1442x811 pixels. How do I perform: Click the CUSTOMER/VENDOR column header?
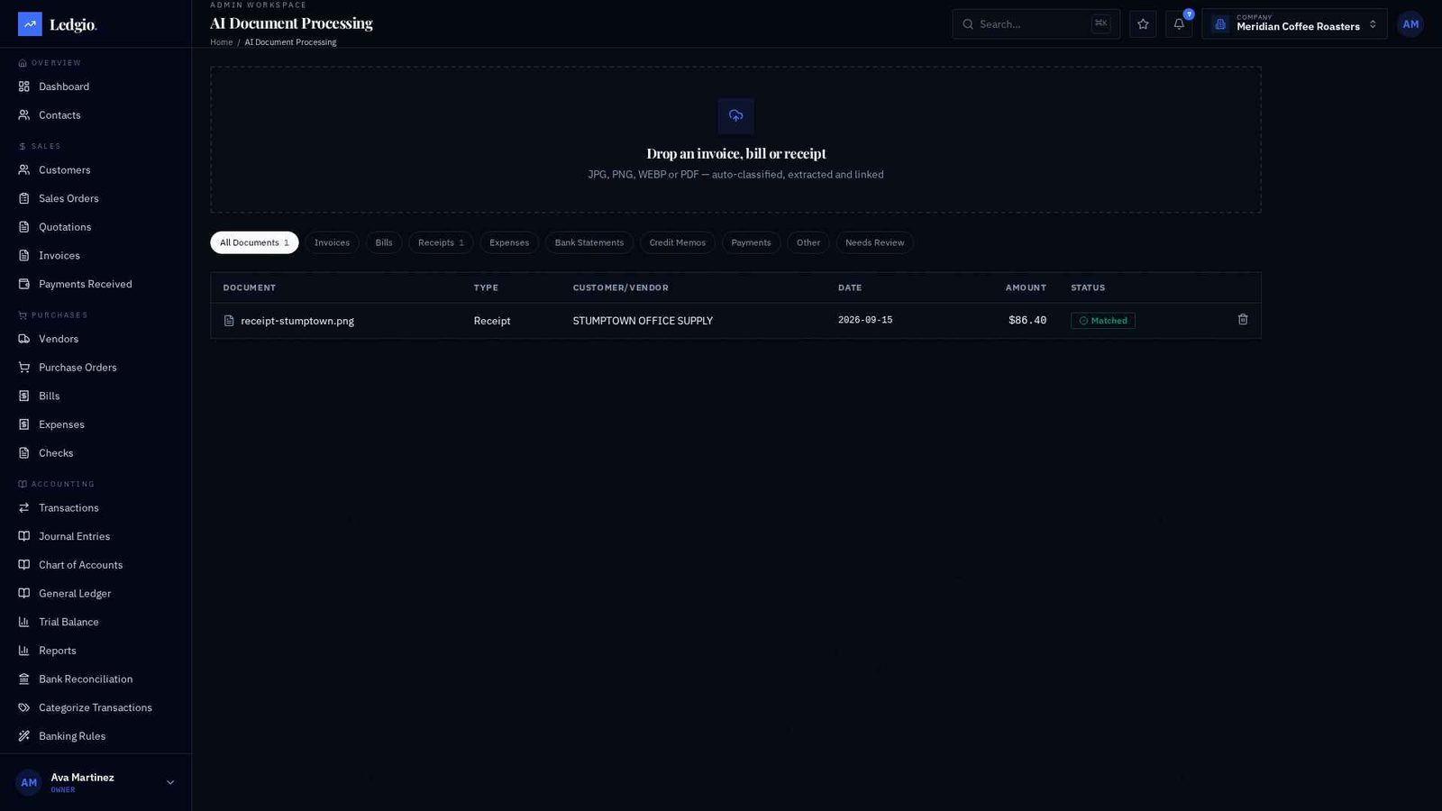621,287
